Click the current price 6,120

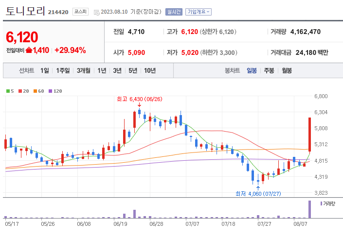click(x=22, y=37)
